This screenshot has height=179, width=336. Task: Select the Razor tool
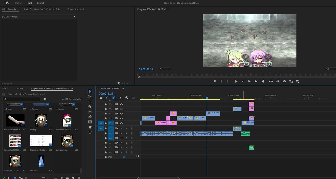tap(90, 107)
